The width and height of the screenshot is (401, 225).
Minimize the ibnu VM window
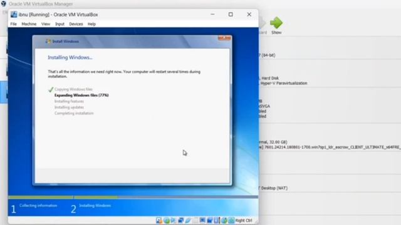(212, 14)
